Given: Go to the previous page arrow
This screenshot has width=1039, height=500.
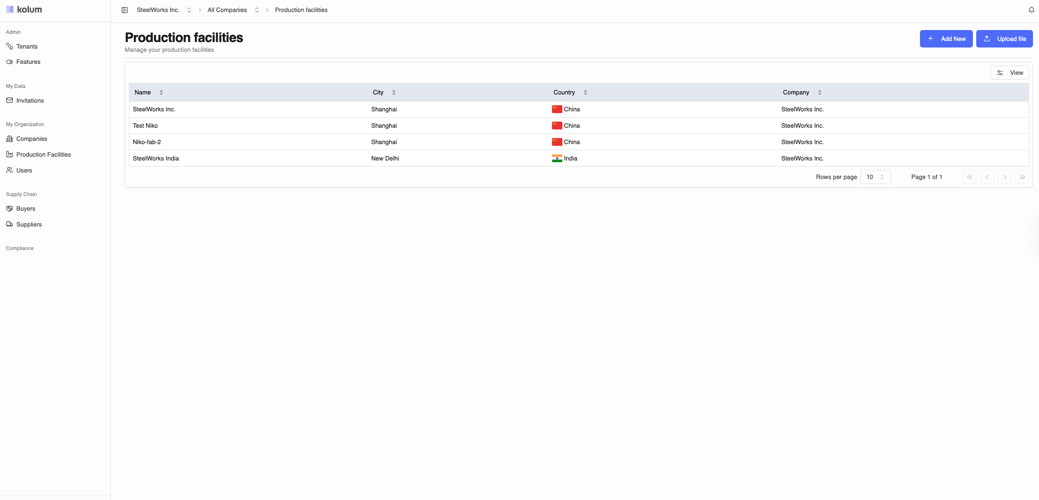Looking at the screenshot, I should pyautogui.click(x=987, y=177).
